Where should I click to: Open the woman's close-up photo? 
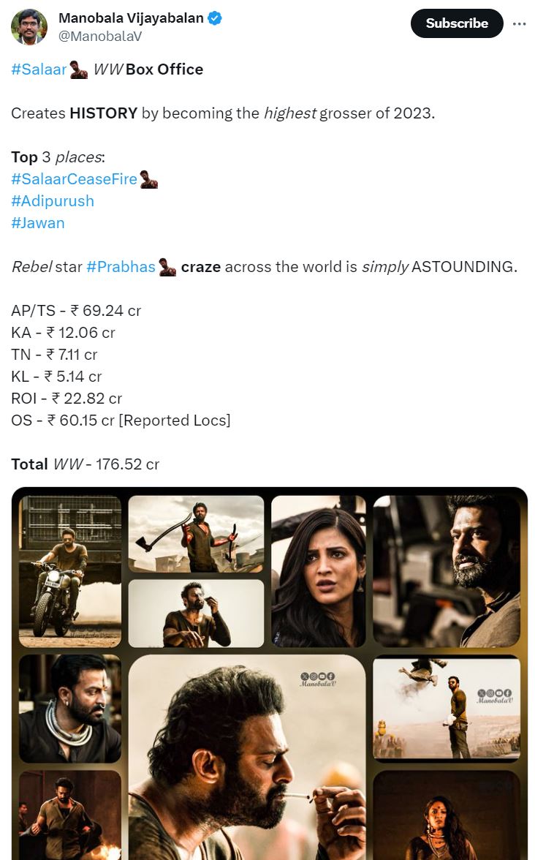tap(319, 572)
